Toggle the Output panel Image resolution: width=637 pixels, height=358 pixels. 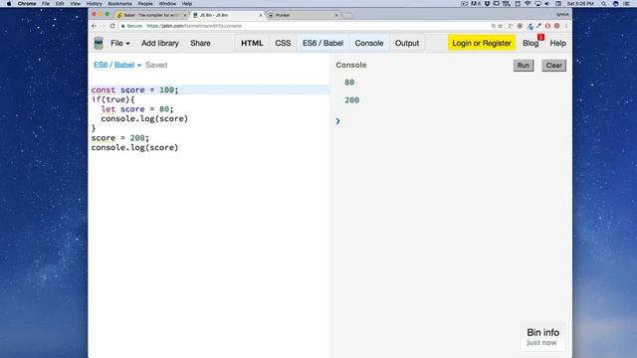407,43
